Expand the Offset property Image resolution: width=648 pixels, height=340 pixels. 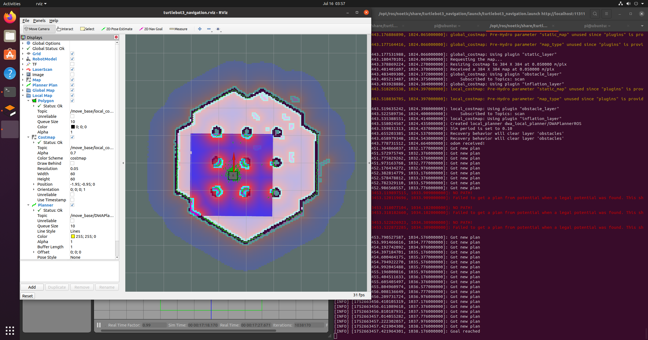pos(34,252)
